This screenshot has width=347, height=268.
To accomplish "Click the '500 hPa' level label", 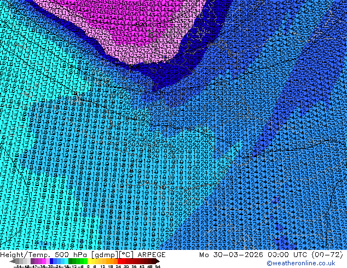I will (x=72, y=255).
